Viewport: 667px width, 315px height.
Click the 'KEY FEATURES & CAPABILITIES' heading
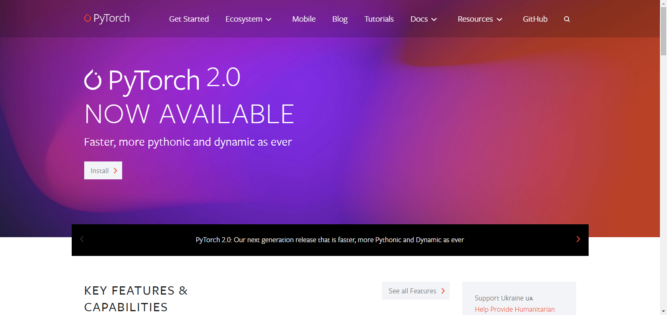point(136,299)
